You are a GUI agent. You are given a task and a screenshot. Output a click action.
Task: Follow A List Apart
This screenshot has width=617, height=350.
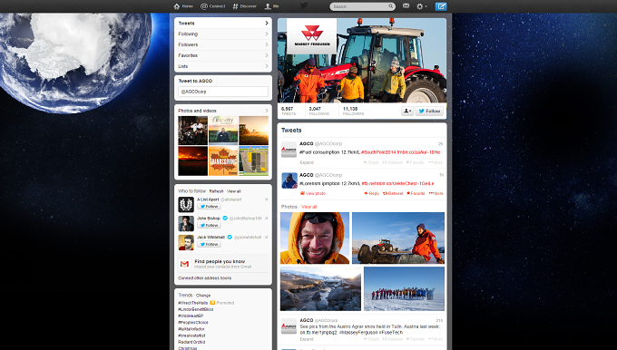pos(209,207)
